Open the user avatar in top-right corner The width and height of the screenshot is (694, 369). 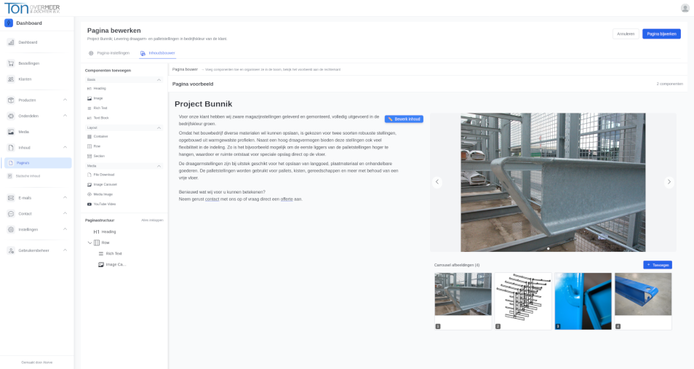tap(685, 8)
